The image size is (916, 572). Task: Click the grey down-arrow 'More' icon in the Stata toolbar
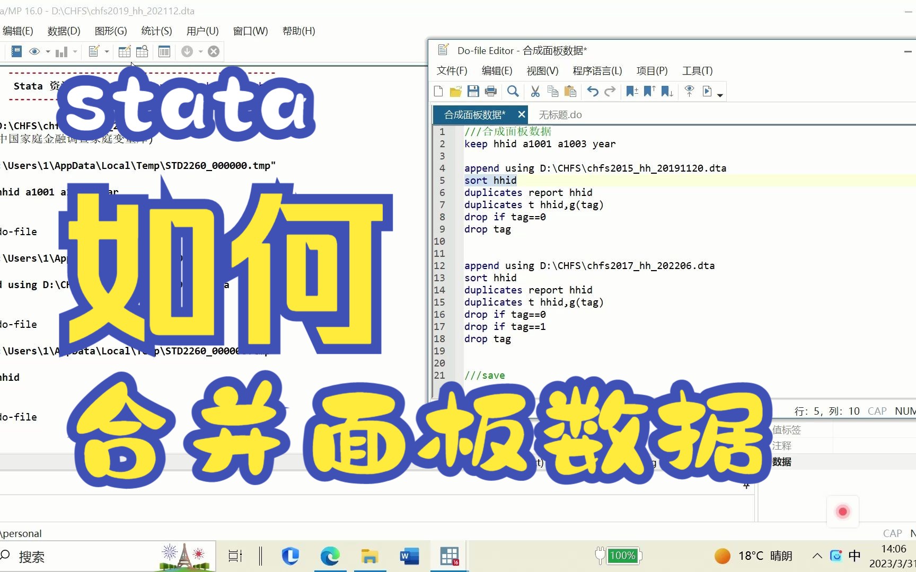(187, 51)
